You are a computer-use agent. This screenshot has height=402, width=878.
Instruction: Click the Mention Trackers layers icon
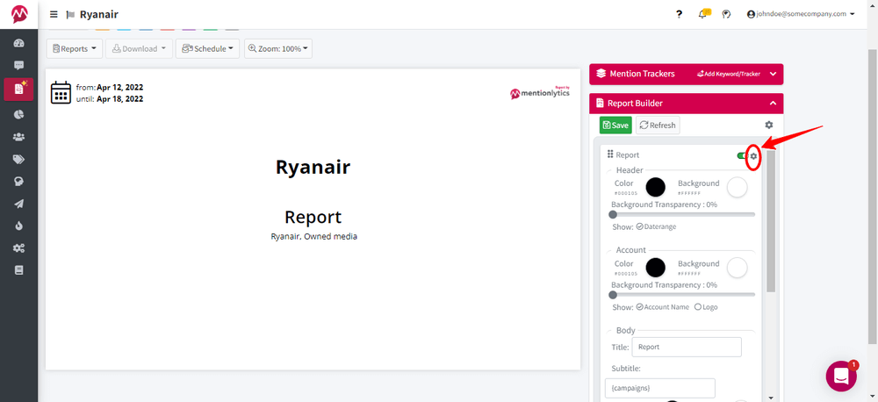click(601, 74)
